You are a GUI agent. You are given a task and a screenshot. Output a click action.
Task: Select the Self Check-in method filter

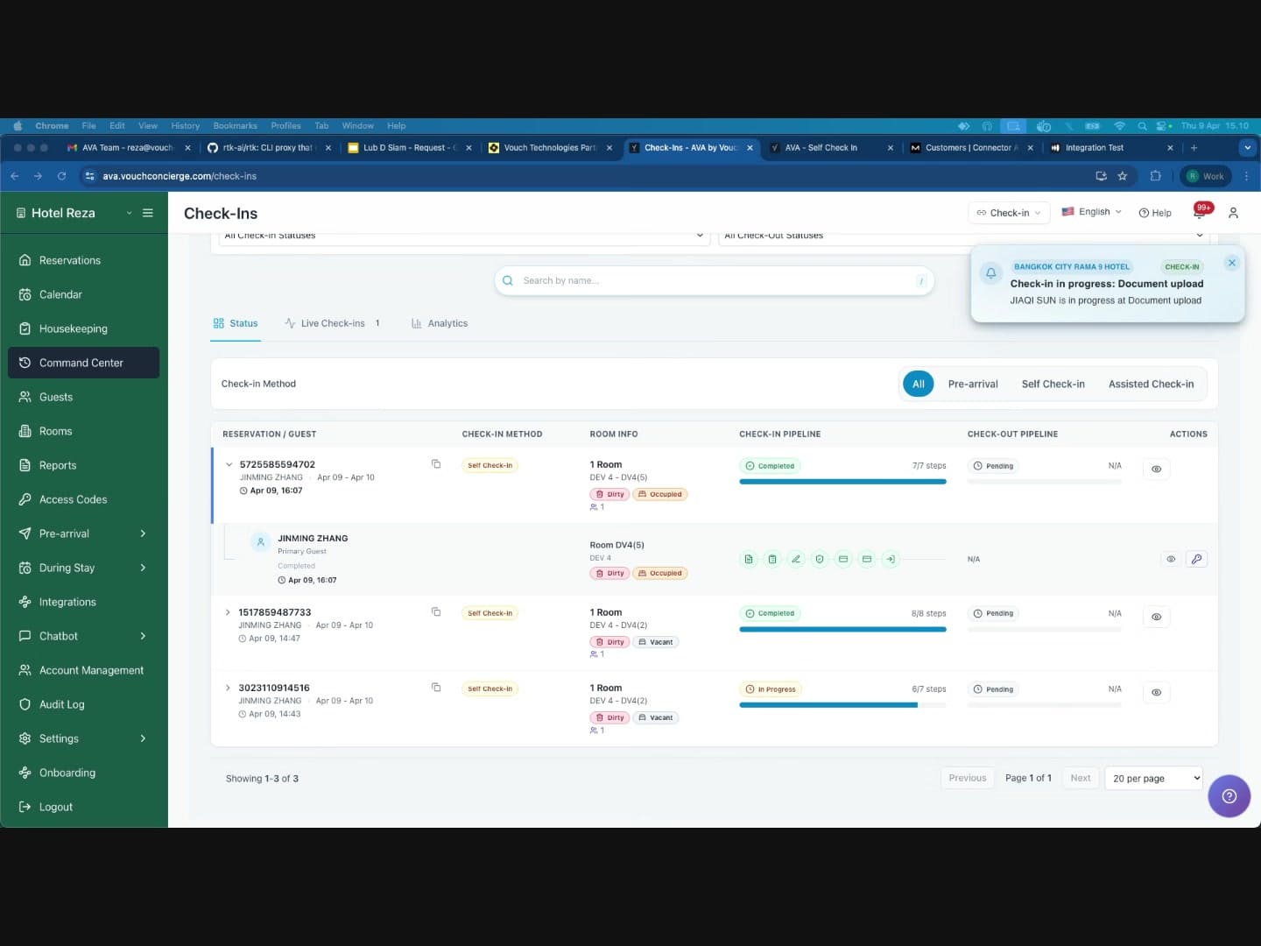[1053, 384]
